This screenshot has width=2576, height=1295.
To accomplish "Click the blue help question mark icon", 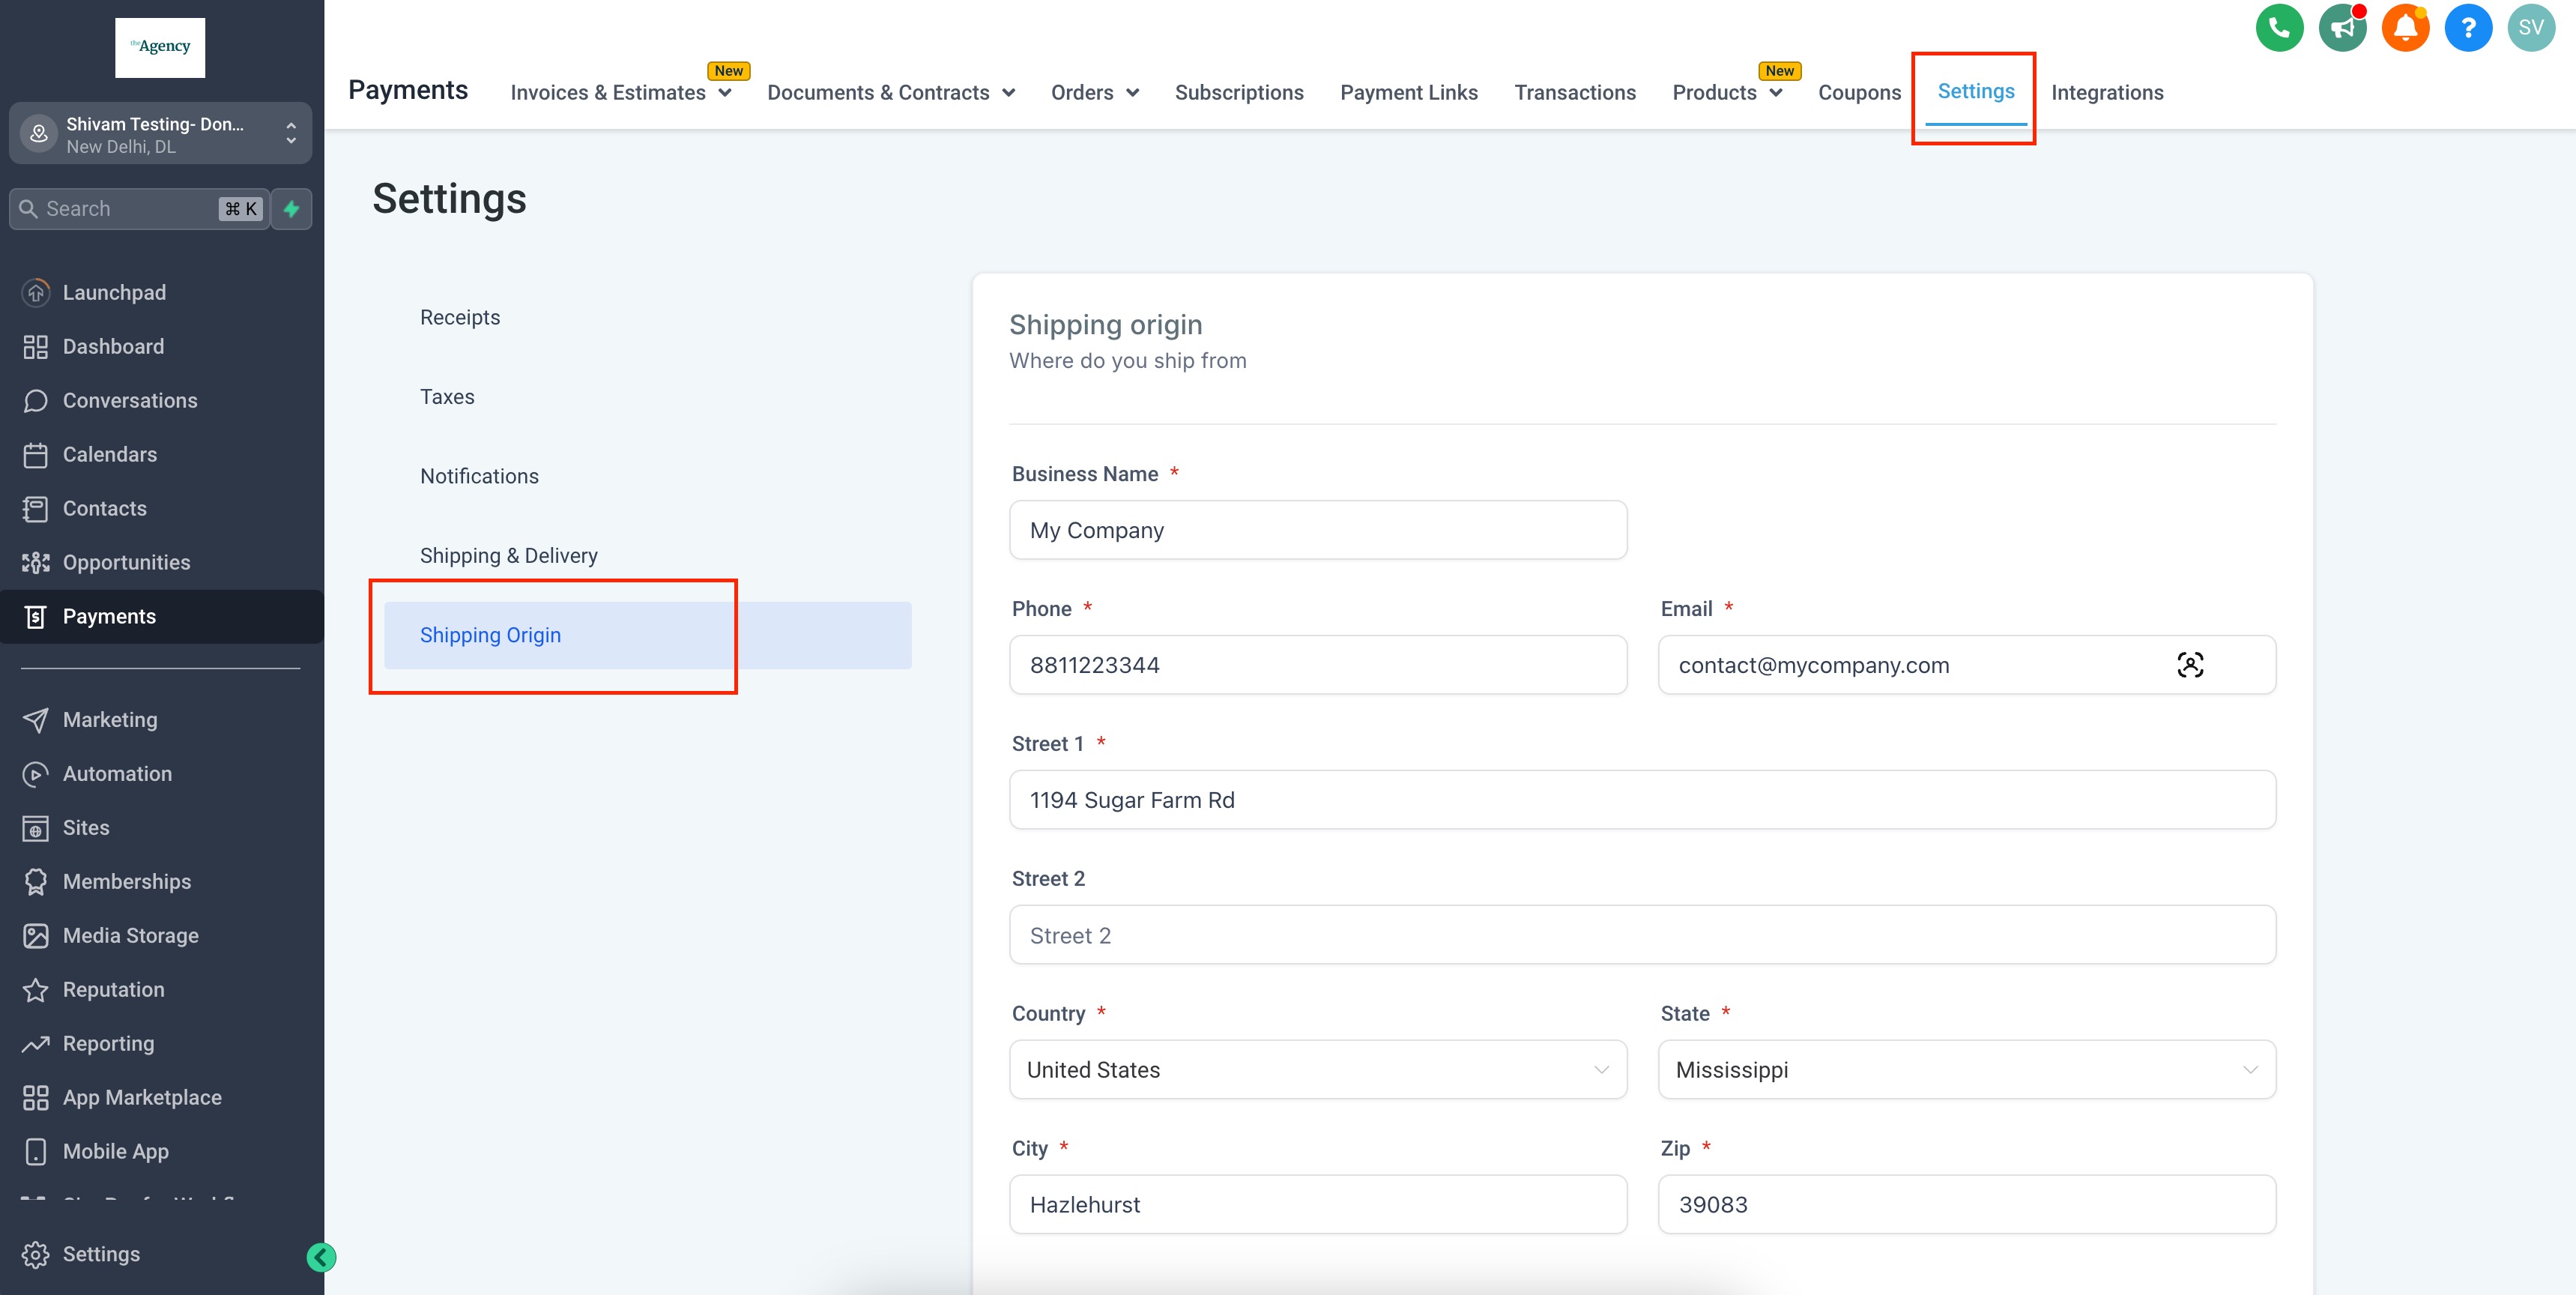I will coord(2467,28).
